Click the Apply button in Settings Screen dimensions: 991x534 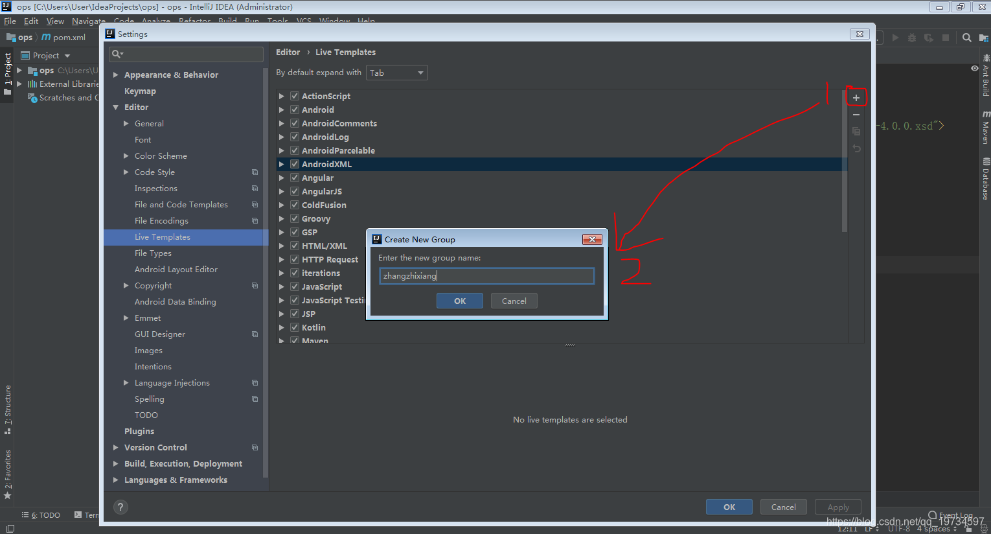838,507
